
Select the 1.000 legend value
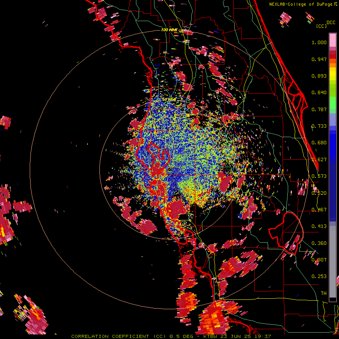319,42
